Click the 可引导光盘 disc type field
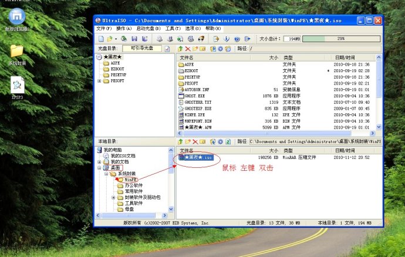This screenshot has height=257, width=405. 142,48
